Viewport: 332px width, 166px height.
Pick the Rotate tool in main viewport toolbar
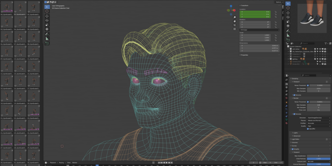[47, 20]
